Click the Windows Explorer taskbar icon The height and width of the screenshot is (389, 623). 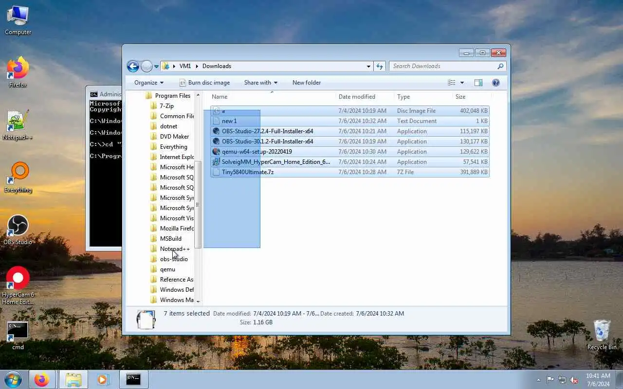73,379
